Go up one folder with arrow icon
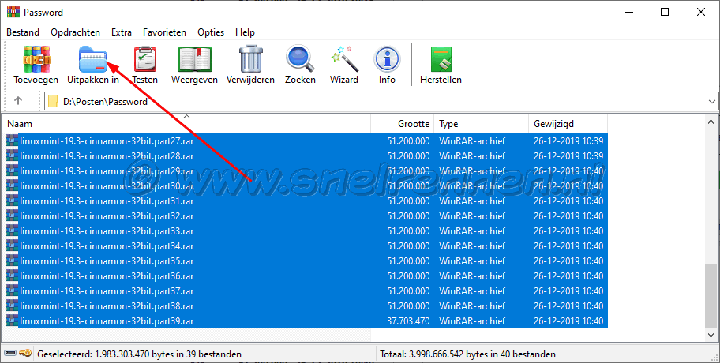Image resolution: width=720 pixels, height=363 pixels. [18, 100]
